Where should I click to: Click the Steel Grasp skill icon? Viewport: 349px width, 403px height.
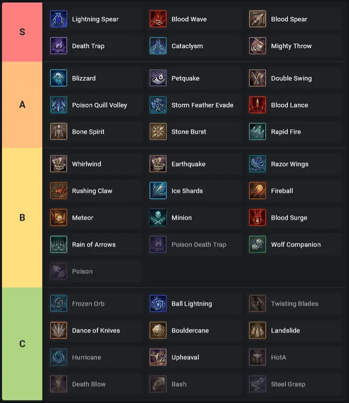click(258, 384)
